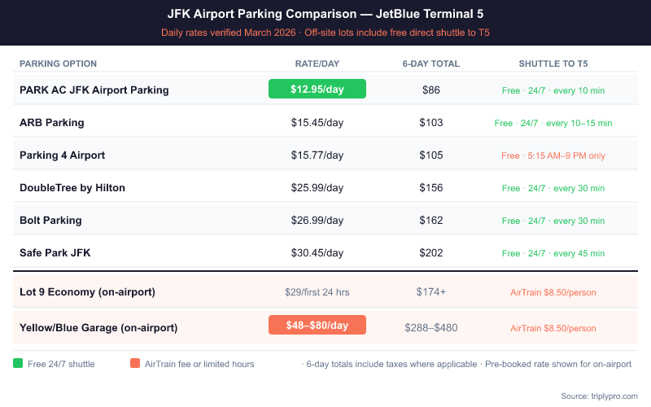Click the 6-DAY TOTAL column header
Viewport: 651px width, 407px height.
point(431,63)
